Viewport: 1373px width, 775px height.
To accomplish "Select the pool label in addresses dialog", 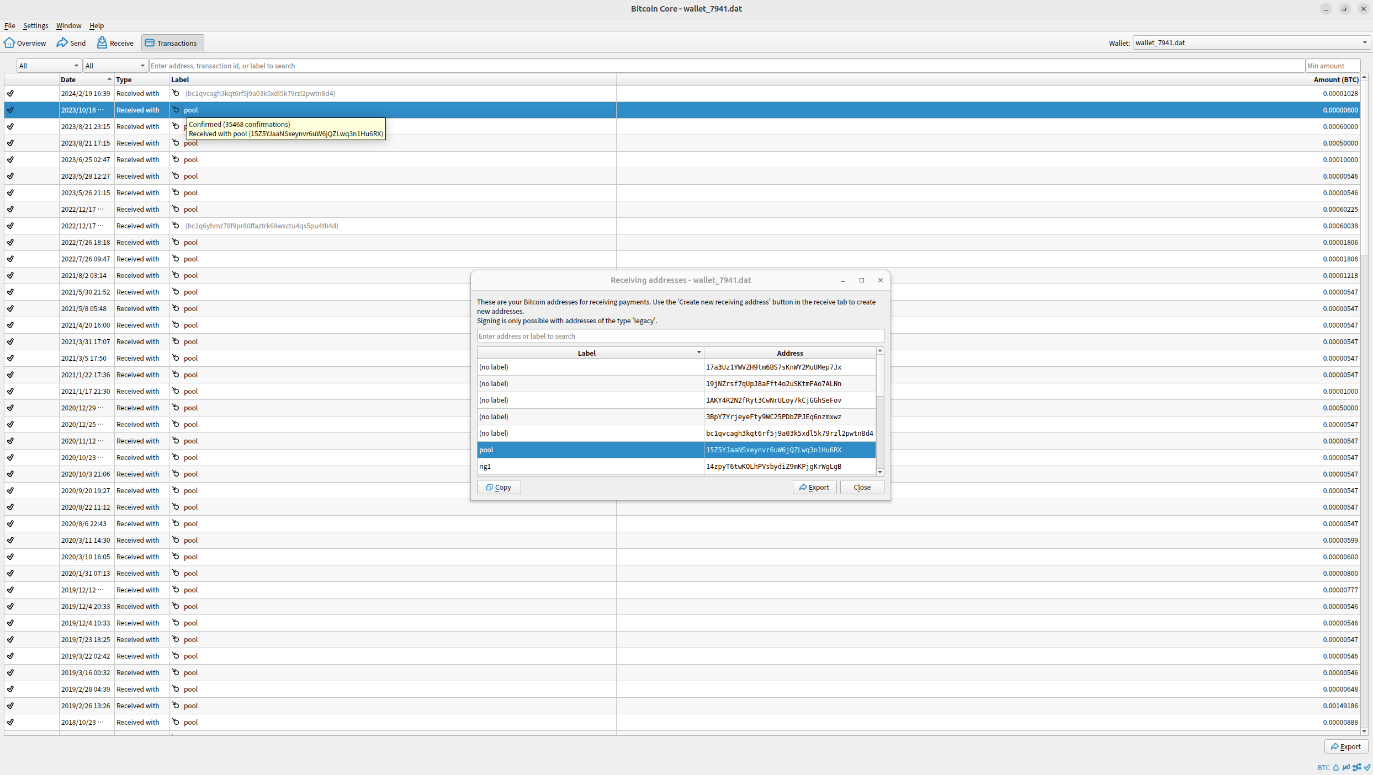I will pyautogui.click(x=590, y=450).
